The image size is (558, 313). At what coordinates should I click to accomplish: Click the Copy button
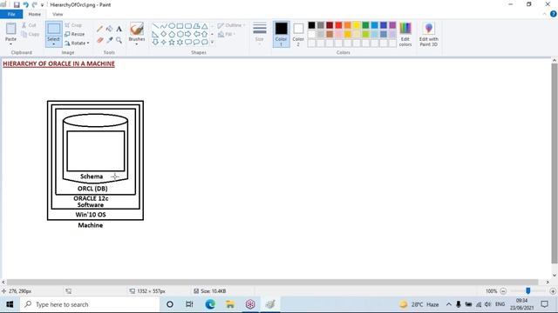[x=31, y=34]
